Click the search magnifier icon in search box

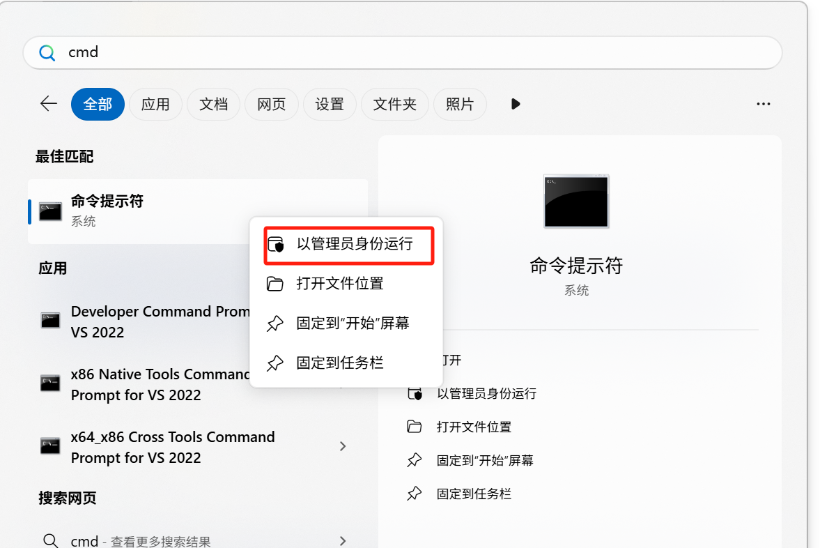point(47,52)
